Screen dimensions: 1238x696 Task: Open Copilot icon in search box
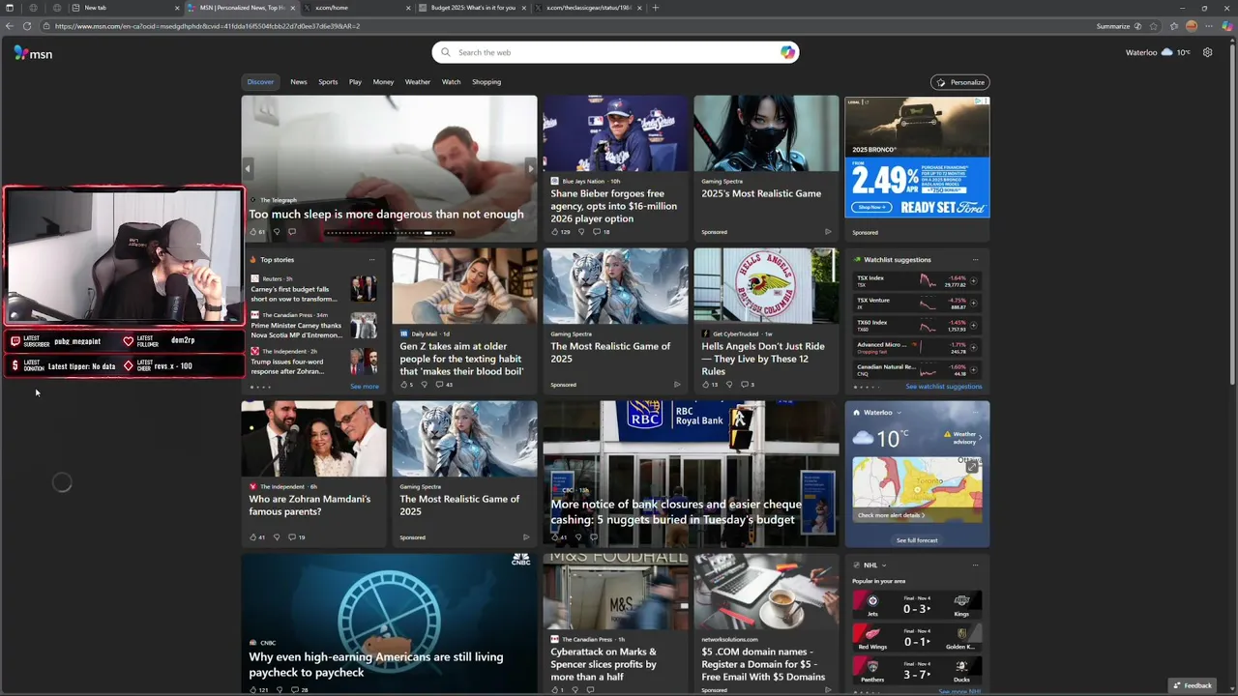787,52
